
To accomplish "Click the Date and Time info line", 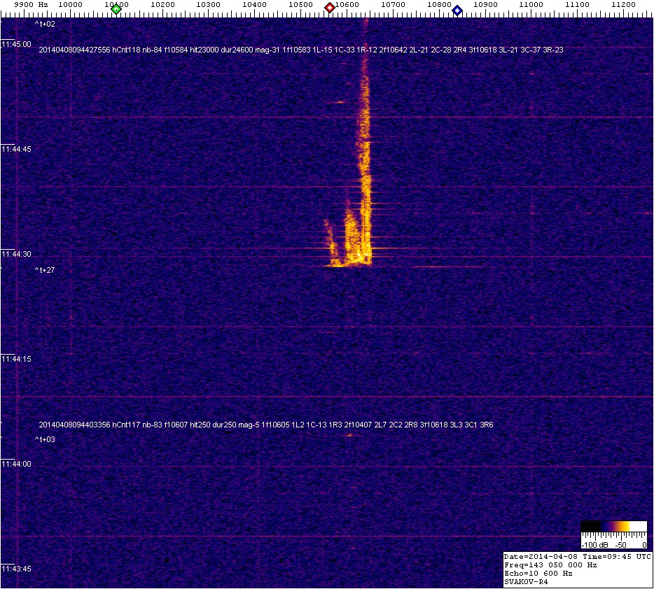I will click(578, 555).
